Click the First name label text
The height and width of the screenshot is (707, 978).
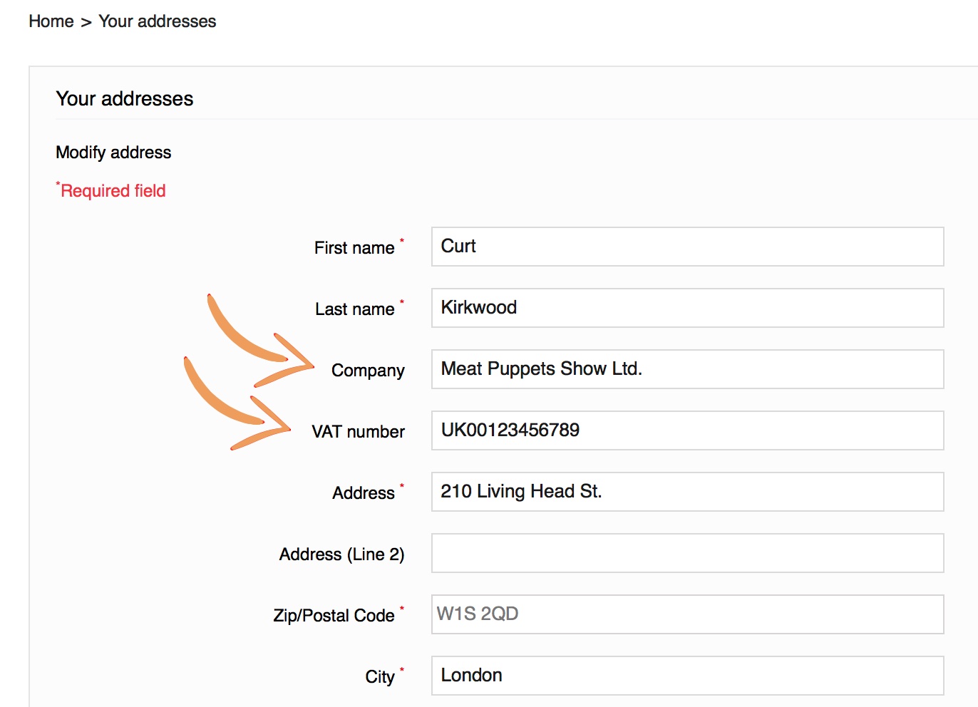pyautogui.click(x=354, y=248)
